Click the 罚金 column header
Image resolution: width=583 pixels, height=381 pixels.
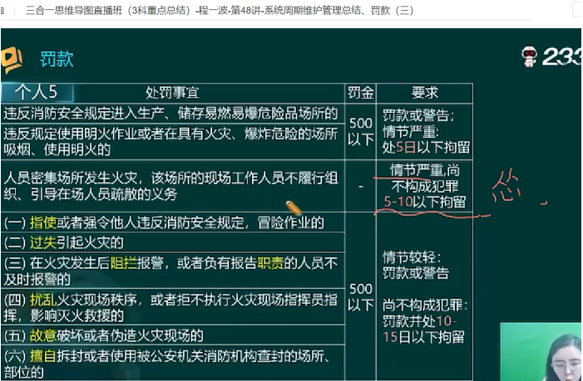[x=360, y=92]
